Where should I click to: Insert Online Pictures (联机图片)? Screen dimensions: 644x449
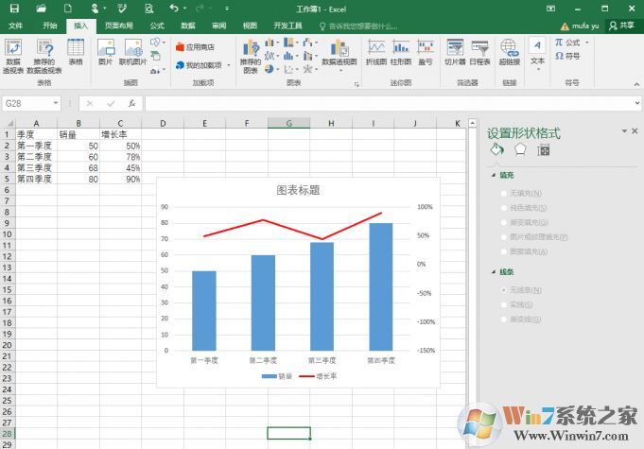tap(132, 52)
